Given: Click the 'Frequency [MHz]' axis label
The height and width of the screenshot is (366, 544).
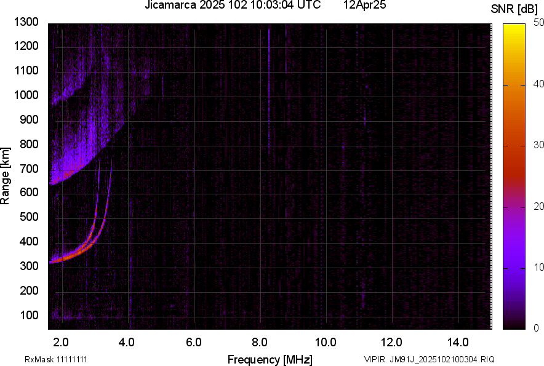Looking at the screenshot, I should 270,359.
